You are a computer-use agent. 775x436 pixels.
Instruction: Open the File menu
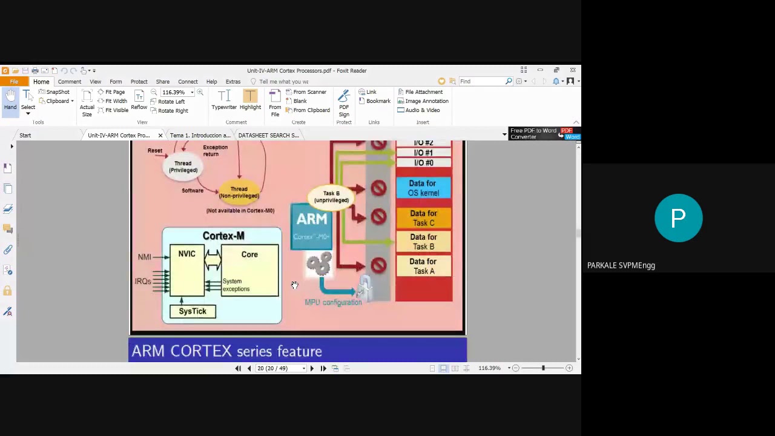click(13, 82)
